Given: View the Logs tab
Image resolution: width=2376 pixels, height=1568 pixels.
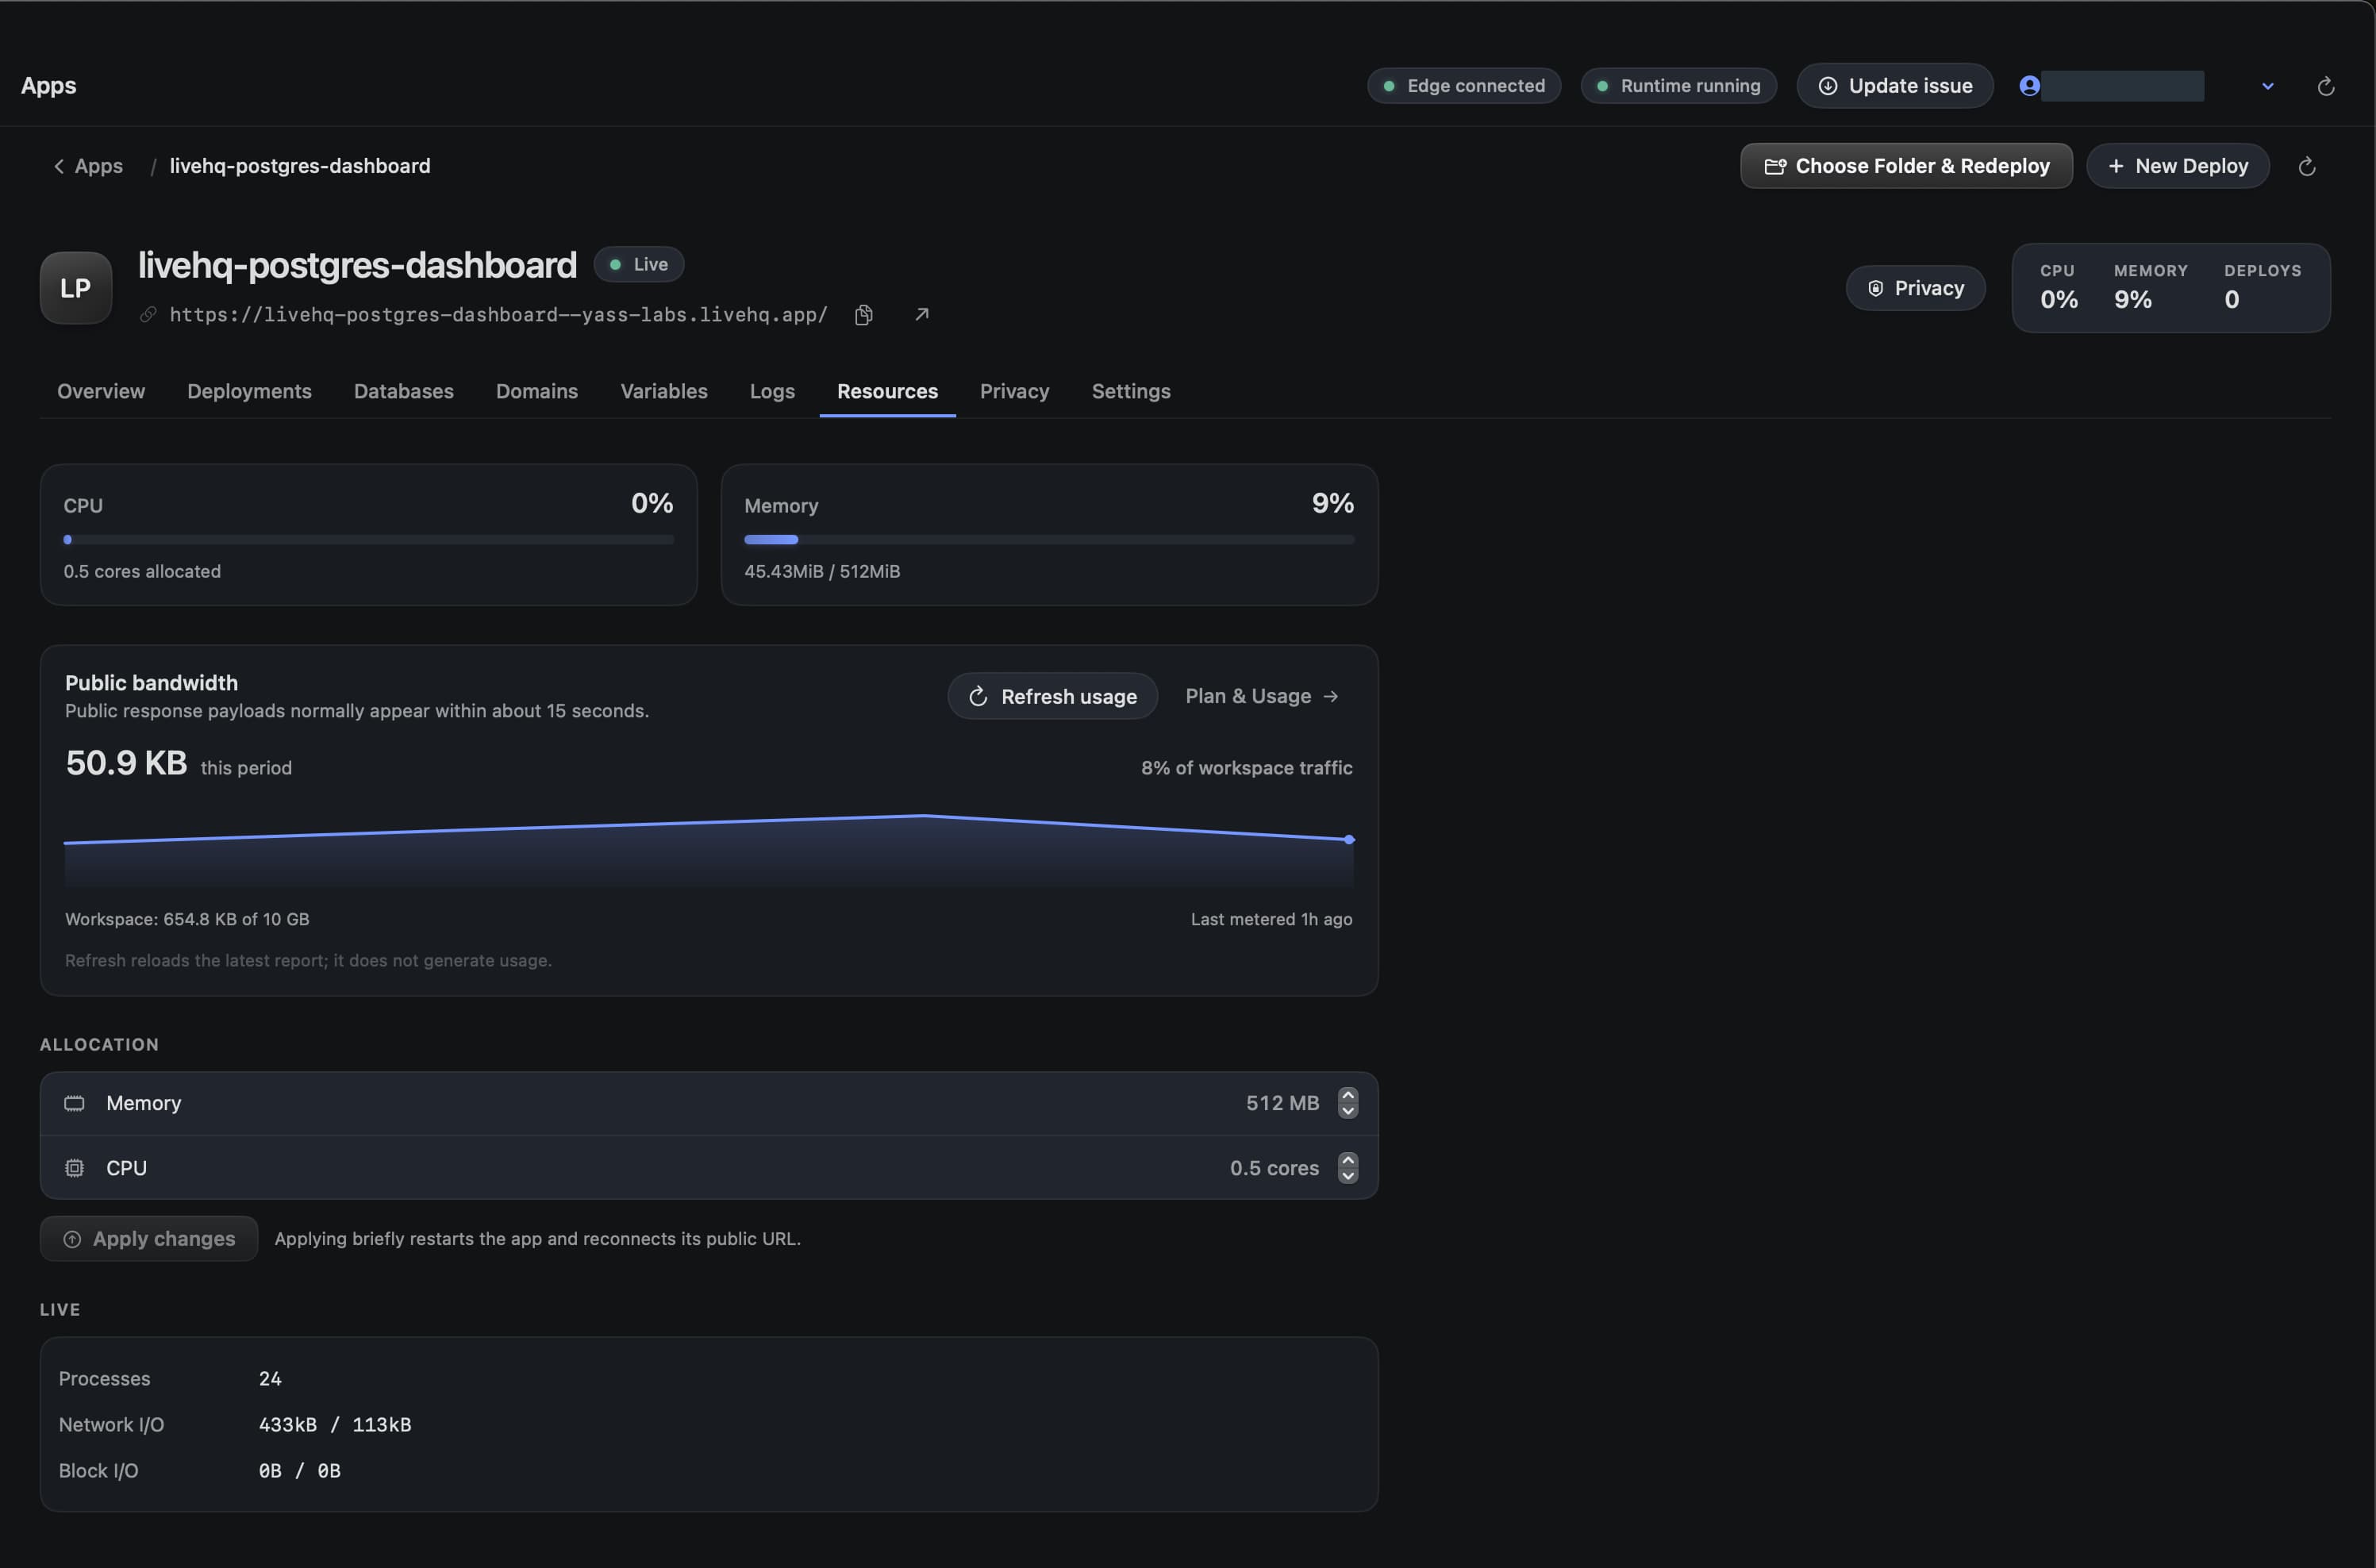Looking at the screenshot, I should click(772, 391).
